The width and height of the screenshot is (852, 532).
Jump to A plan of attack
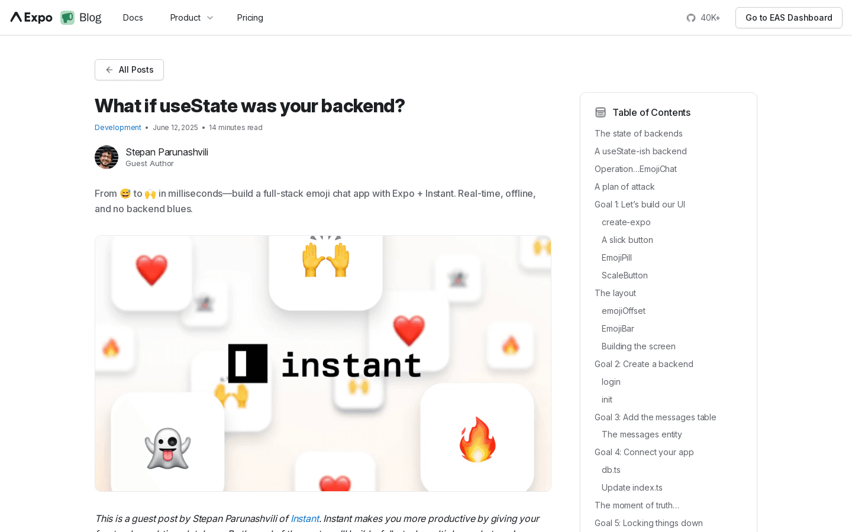pyautogui.click(x=624, y=187)
